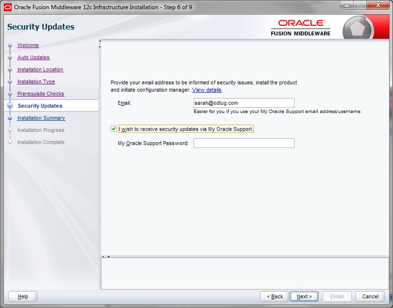Focus the Email address field
The image size is (393, 308).
coord(244,103)
